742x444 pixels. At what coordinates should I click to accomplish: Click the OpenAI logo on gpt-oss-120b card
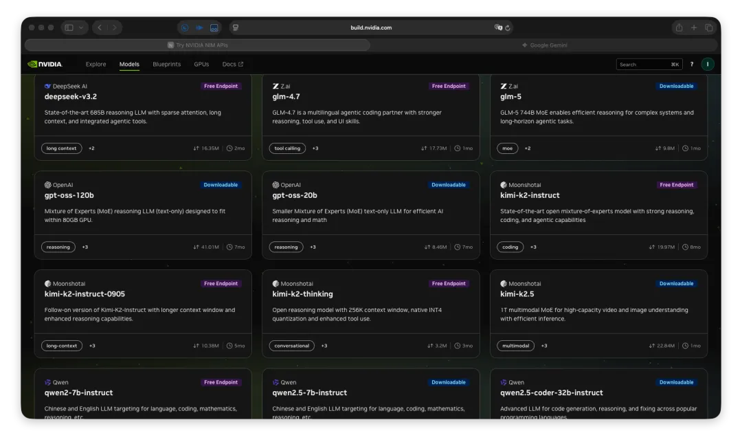coord(47,185)
